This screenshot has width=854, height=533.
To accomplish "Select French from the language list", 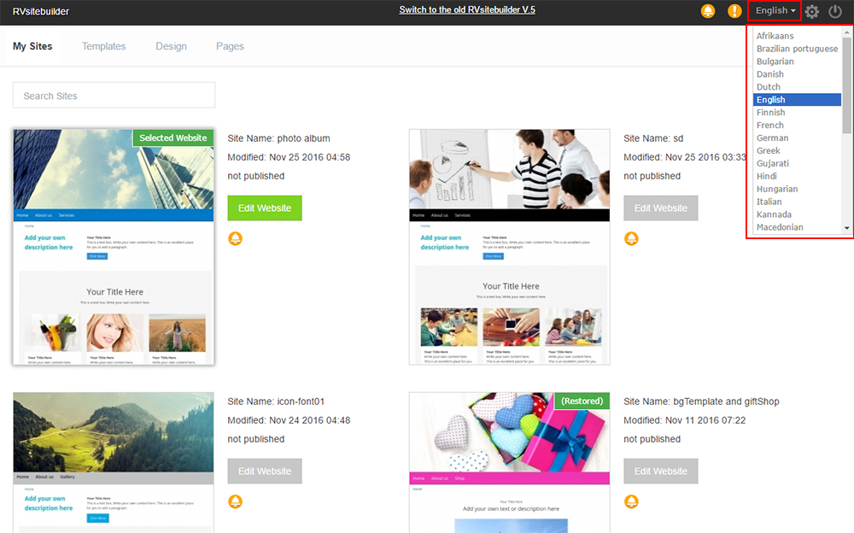I will tap(770, 125).
